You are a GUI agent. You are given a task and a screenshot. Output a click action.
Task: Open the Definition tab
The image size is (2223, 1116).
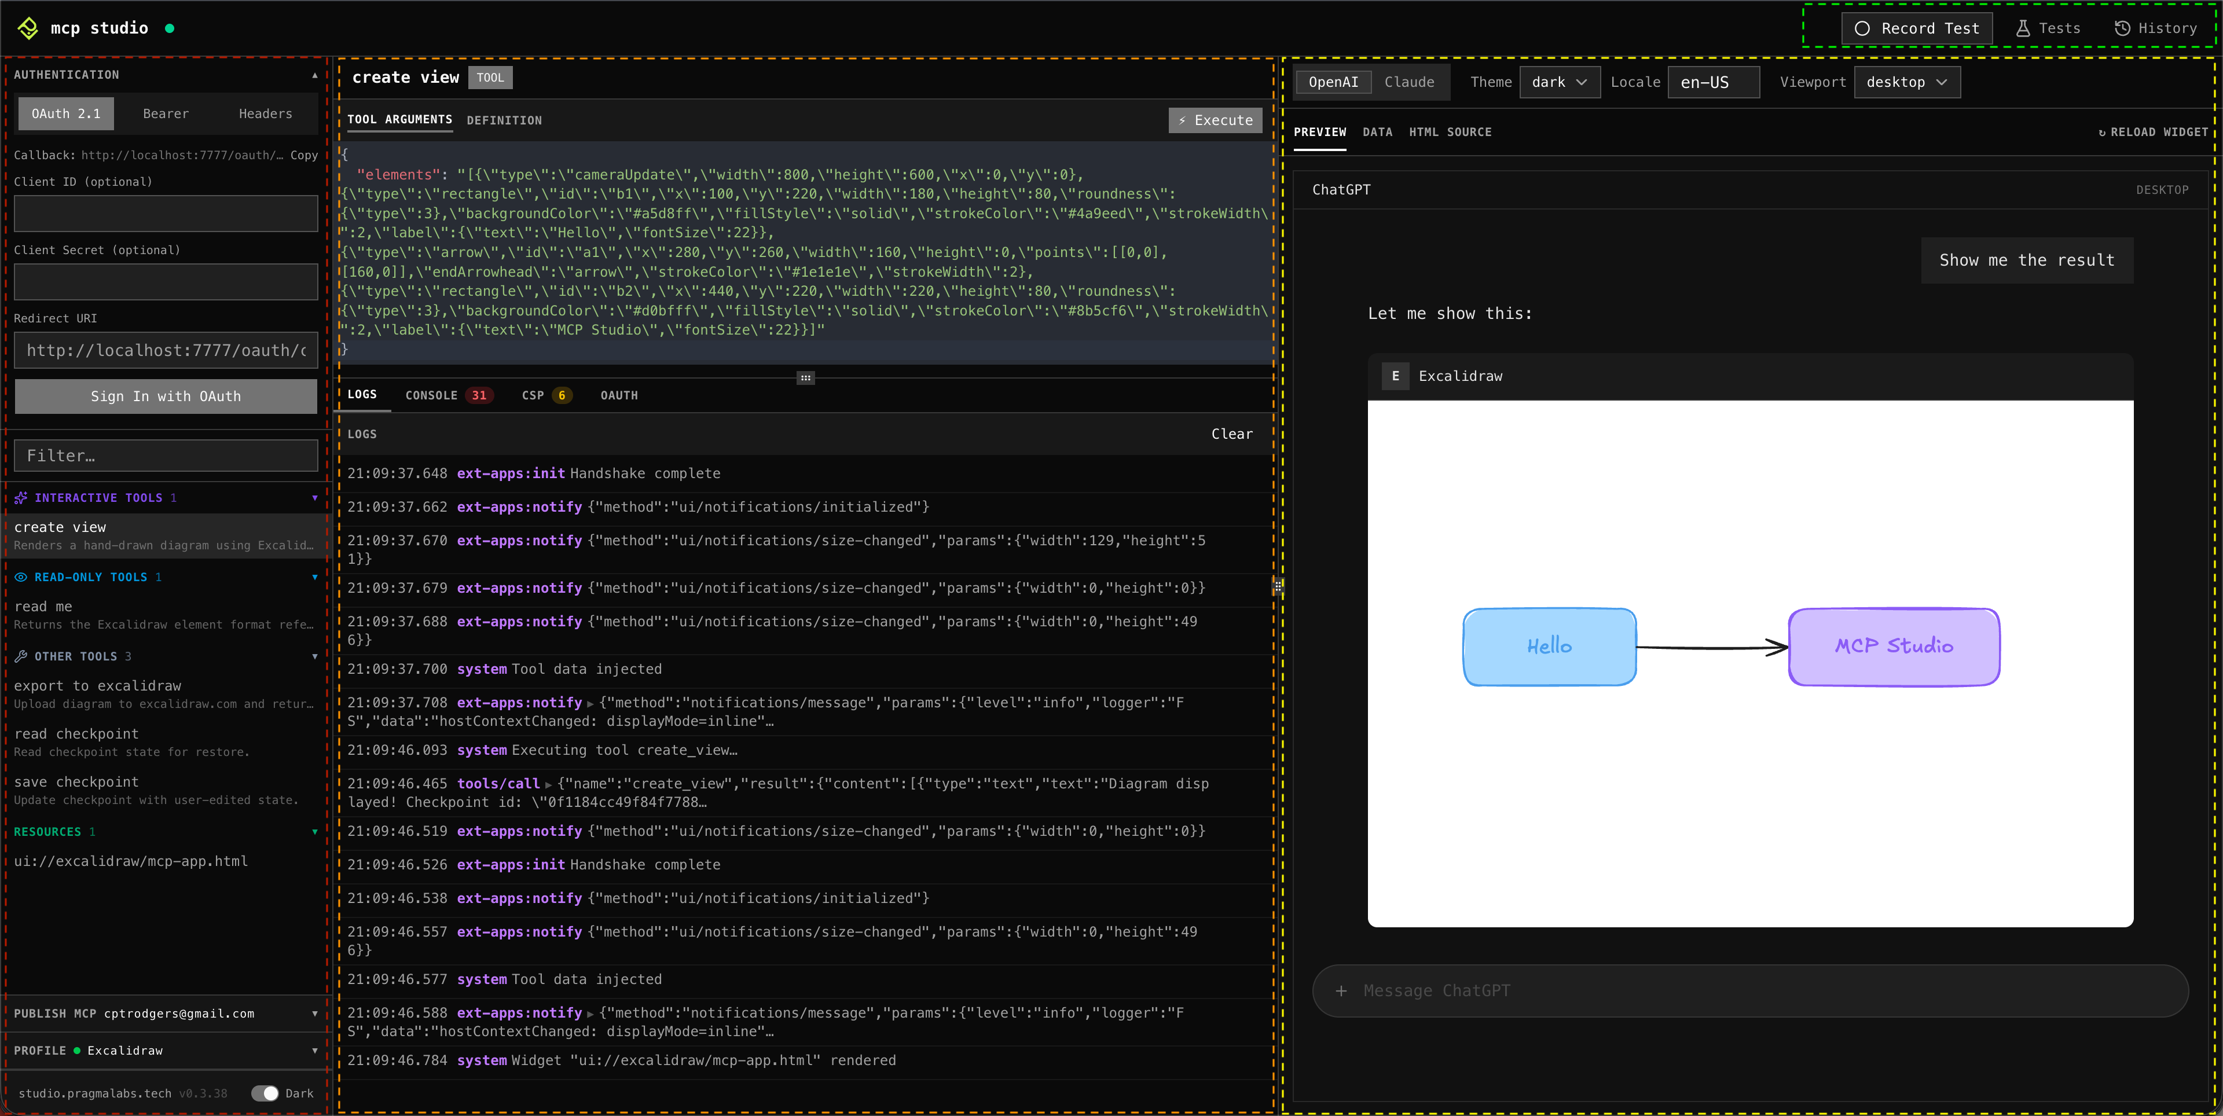pyautogui.click(x=504, y=121)
